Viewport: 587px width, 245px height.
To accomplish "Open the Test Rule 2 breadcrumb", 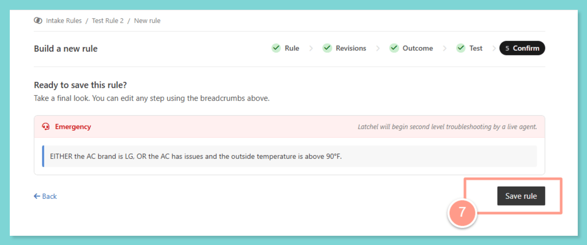I will pos(108,21).
